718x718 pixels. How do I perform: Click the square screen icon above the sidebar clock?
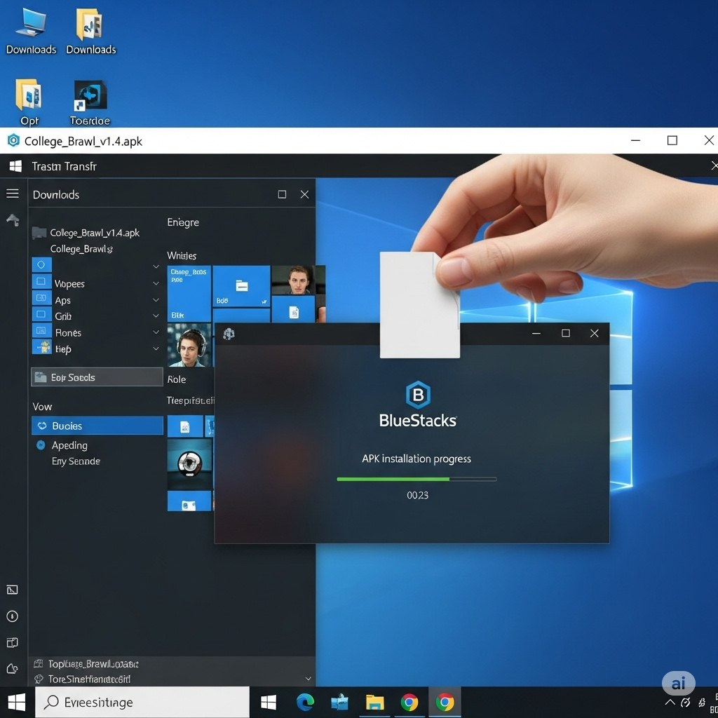tap(13, 590)
